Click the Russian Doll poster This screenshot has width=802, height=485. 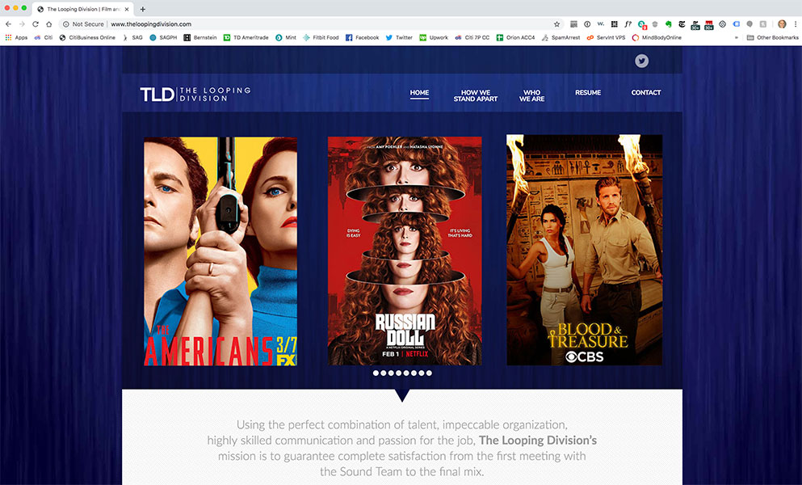pyautogui.click(x=405, y=251)
